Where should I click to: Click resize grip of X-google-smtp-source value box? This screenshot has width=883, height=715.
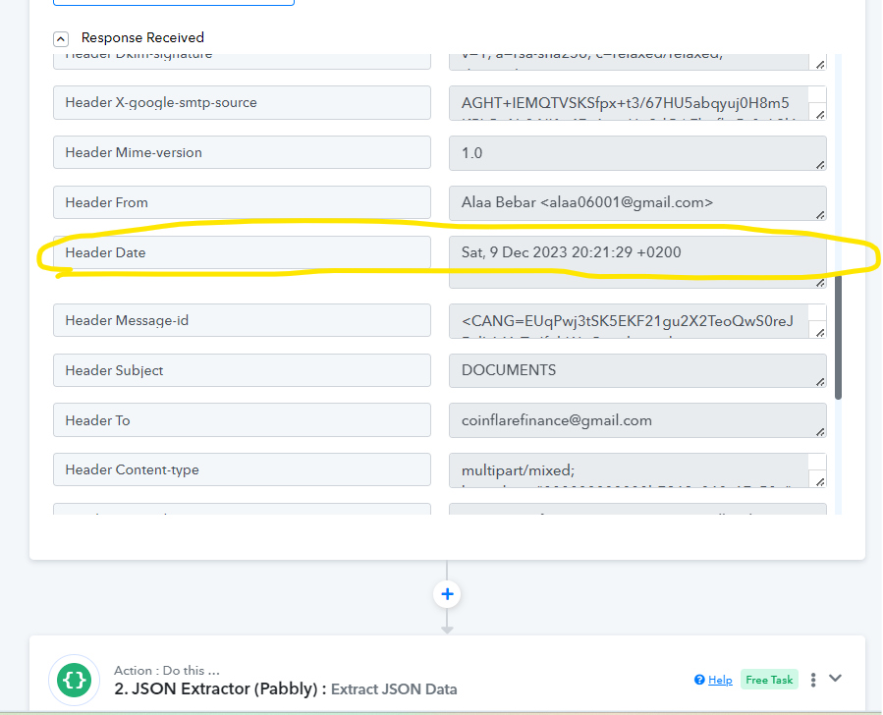click(x=820, y=115)
